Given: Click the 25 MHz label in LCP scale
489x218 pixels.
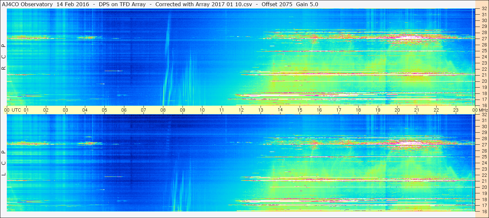Looking at the screenshot, I should coord(484,157).
